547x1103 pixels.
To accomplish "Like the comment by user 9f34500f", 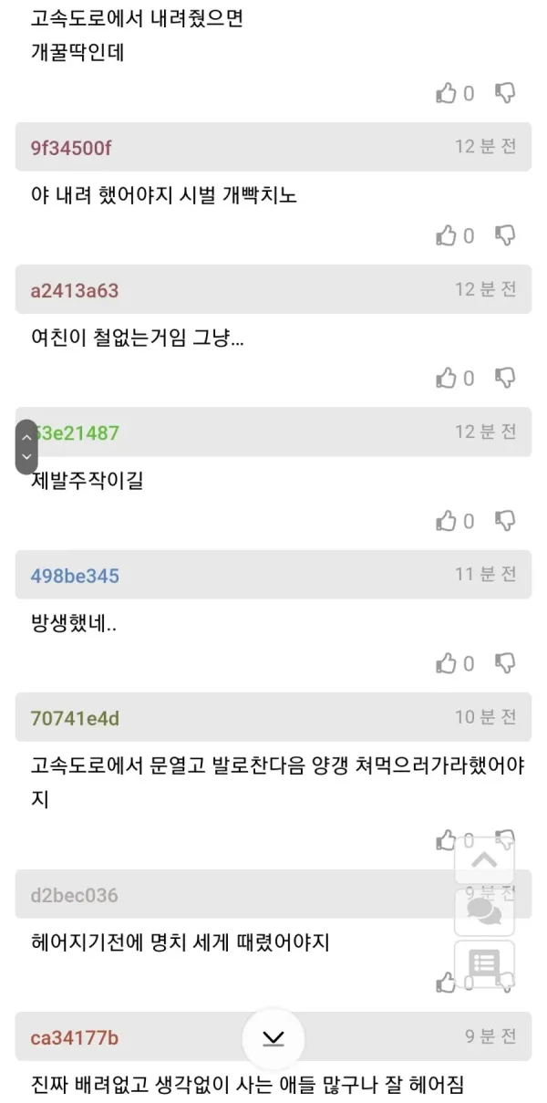I will (447, 235).
